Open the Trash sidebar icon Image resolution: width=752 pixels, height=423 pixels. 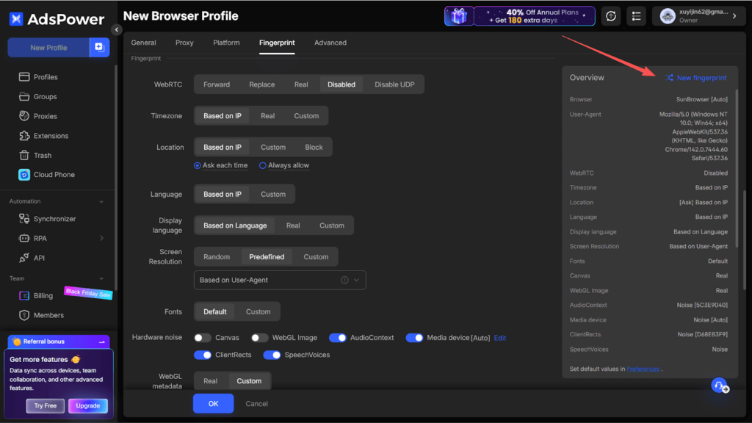coord(23,156)
